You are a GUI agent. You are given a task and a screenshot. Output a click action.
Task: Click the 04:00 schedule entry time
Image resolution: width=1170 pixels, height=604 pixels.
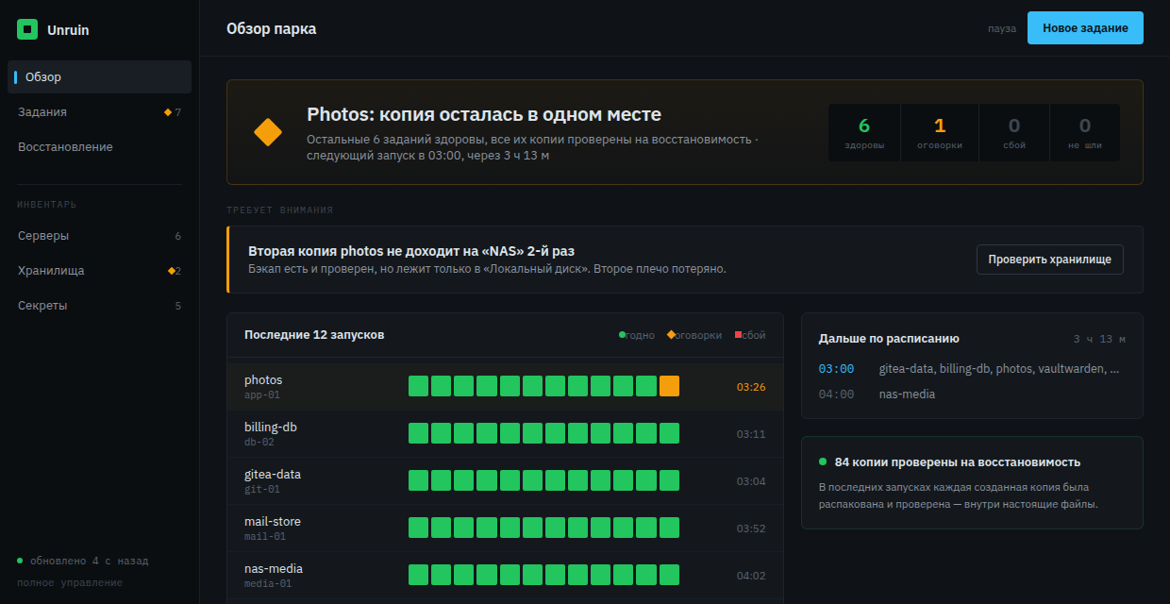point(836,394)
